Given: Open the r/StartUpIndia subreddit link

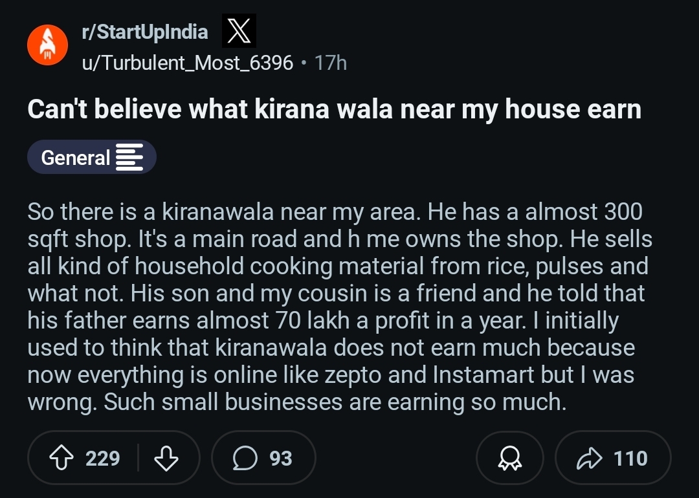Looking at the screenshot, I should pyautogui.click(x=144, y=32).
